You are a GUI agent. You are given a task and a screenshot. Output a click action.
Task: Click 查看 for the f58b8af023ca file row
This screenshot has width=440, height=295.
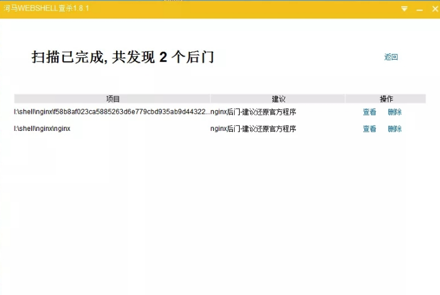pos(369,112)
